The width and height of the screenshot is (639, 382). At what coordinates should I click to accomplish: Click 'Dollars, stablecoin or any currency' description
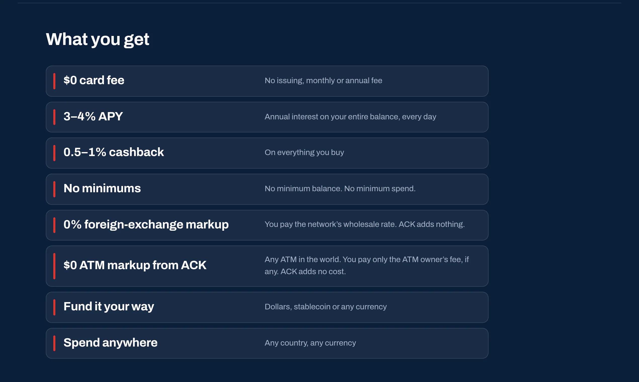pyautogui.click(x=326, y=307)
